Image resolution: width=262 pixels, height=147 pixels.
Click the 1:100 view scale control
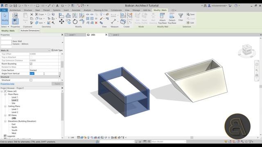pyautogui.click(x=71, y=138)
